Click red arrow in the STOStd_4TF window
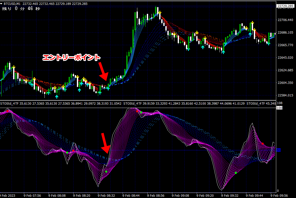 pyautogui.click(x=105, y=143)
